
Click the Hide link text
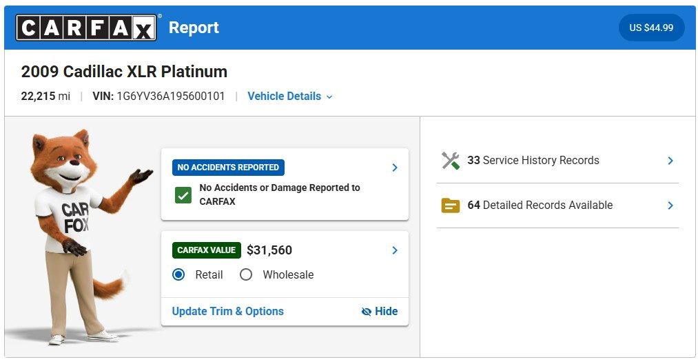[386, 311]
